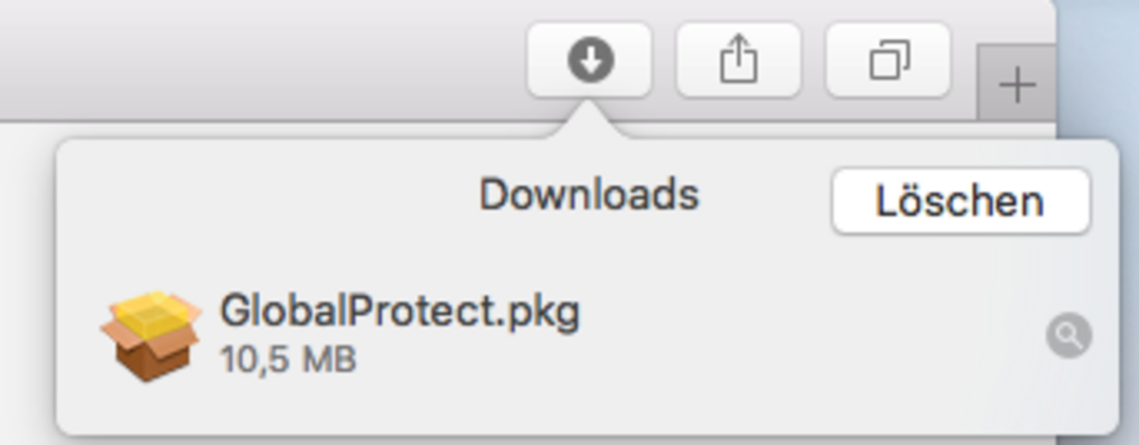Clear downloads list with Löschen button
Screen dimensions: 1139x445
click(961, 201)
